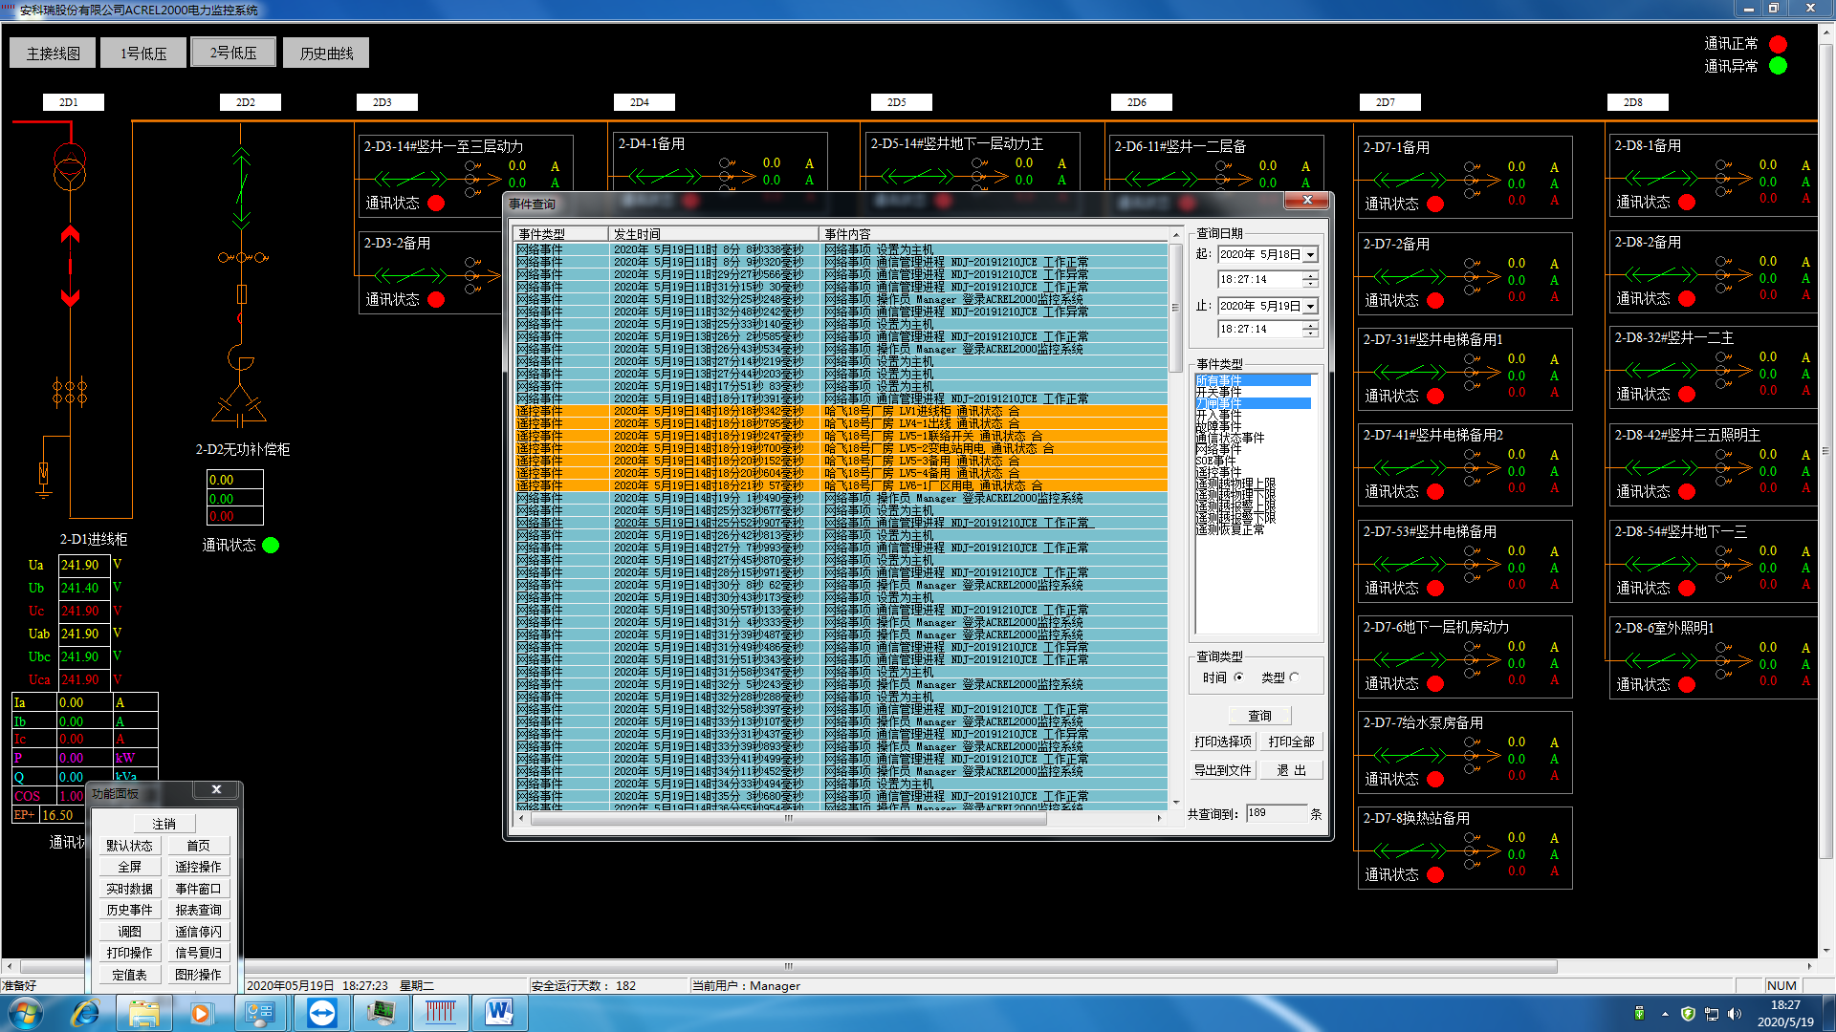
Task: Click the 遥控操作 button in the function panel
Action: click(x=198, y=867)
